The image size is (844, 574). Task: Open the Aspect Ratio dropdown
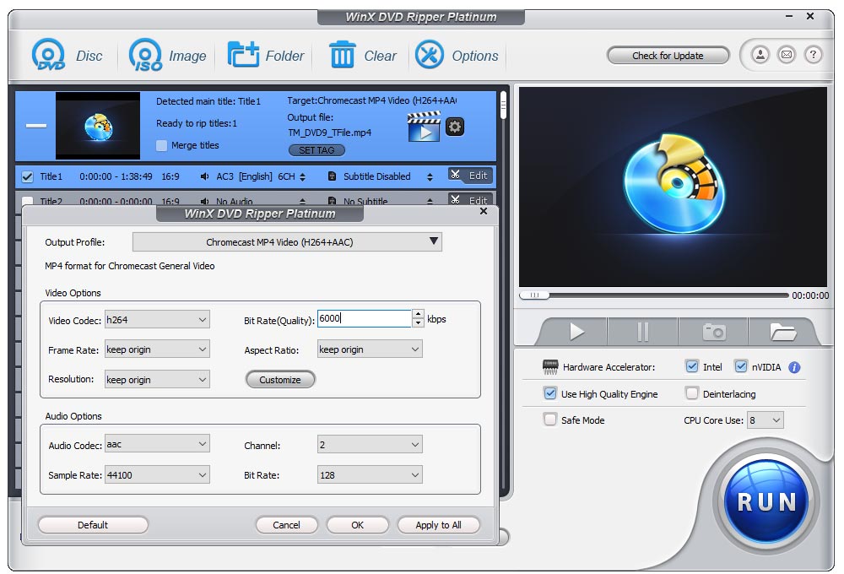tap(370, 349)
